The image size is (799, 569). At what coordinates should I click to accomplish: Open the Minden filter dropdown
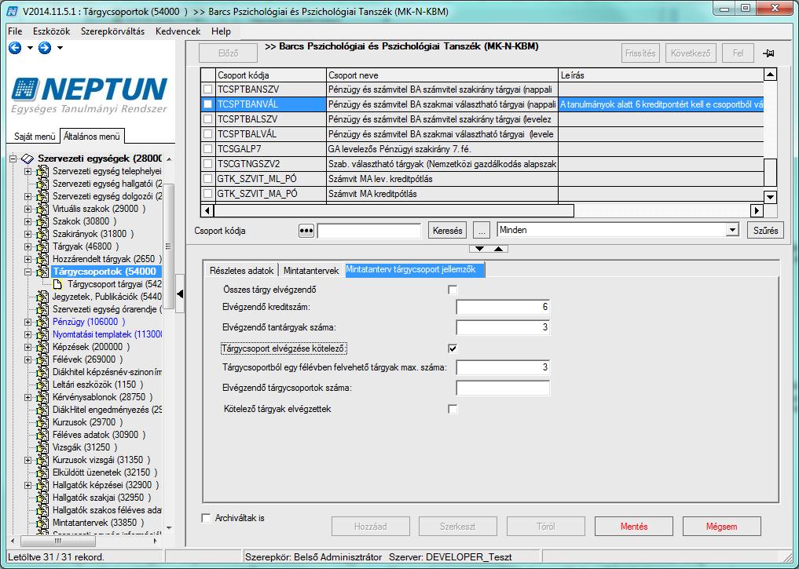(732, 230)
